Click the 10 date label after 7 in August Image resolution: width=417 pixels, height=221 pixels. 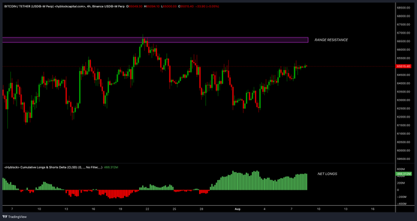tap(318, 209)
